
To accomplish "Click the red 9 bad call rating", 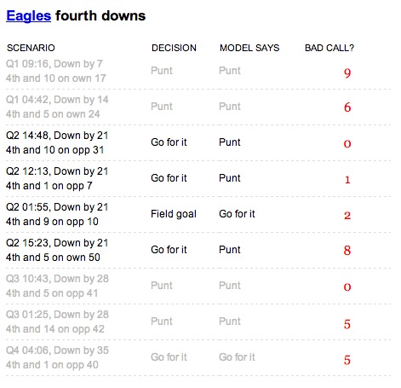I will [347, 73].
